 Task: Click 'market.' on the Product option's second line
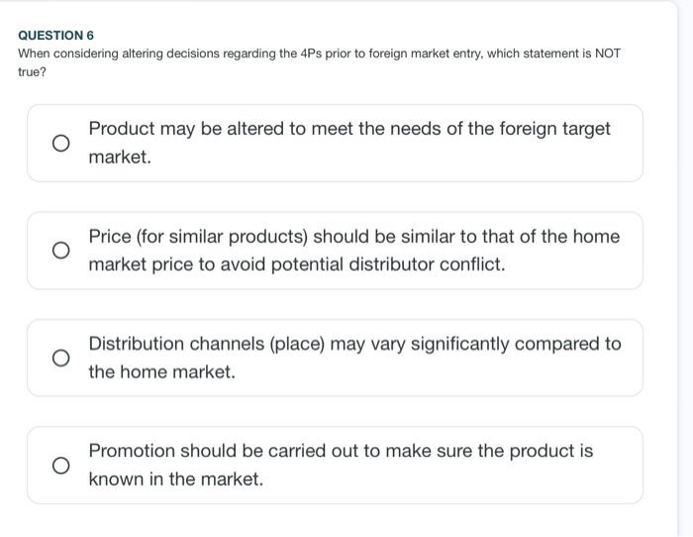120,158
